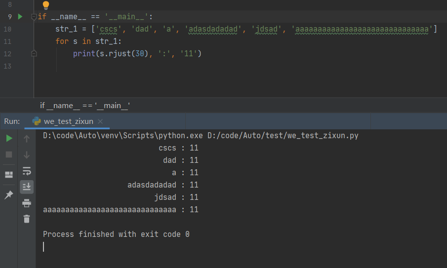Go down the stack trace arrow
The height and width of the screenshot is (268, 447).
click(27, 155)
